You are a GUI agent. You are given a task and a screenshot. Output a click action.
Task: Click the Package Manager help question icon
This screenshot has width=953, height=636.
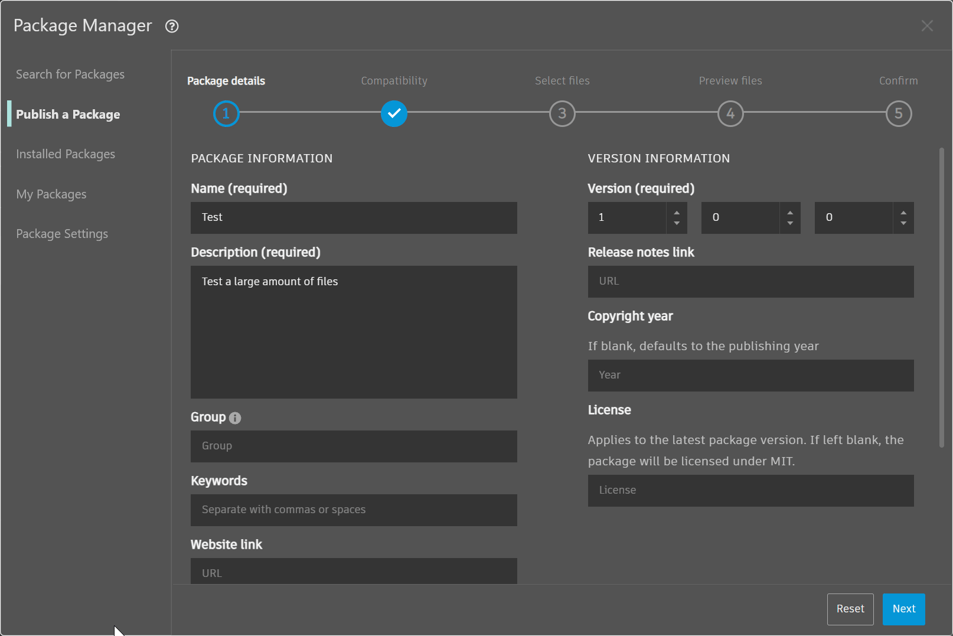tap(172, 27)
